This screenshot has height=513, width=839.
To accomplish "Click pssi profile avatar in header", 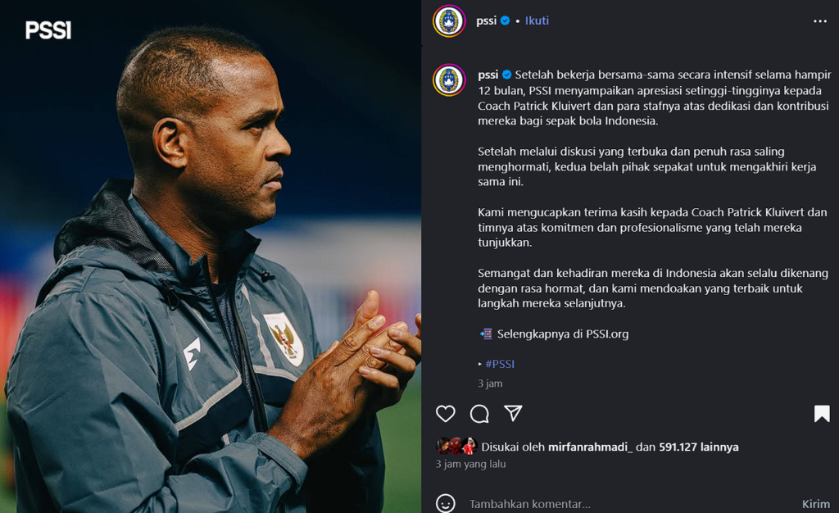I will pyautogui.click(x=449, y=20).
